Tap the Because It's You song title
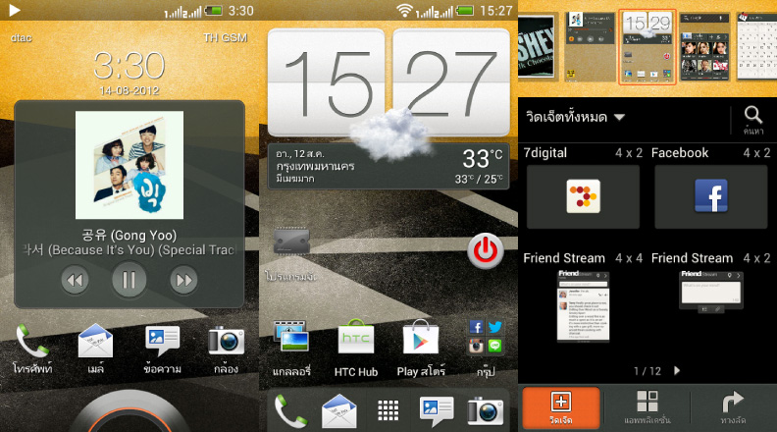This screenshot has height=432, width=777. tap(129, 250)
